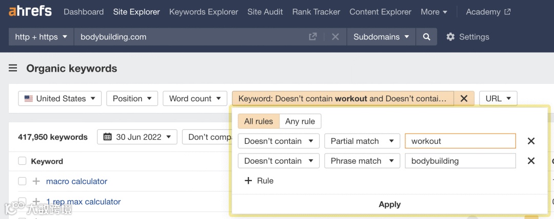Screen dimensions: 554x219
Task: Click the bodybuilding text input
Action: click(x=460, y=161)
